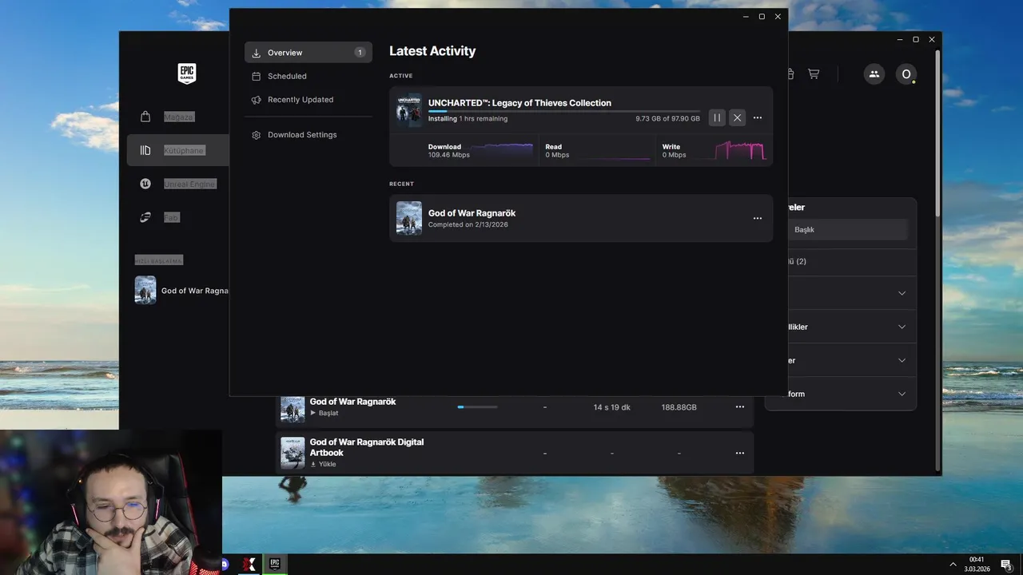Click the God of War Ragnarök thumbnail in Recent
This screenshot has width=1023, height=575.
[x=409, y=218]
